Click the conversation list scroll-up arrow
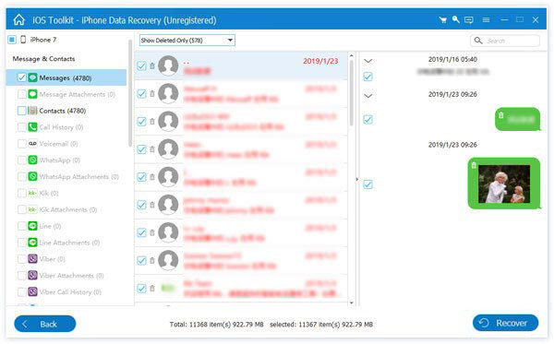Image resolution: width=554 pixels, height=344 pixels. click(351, 55)
